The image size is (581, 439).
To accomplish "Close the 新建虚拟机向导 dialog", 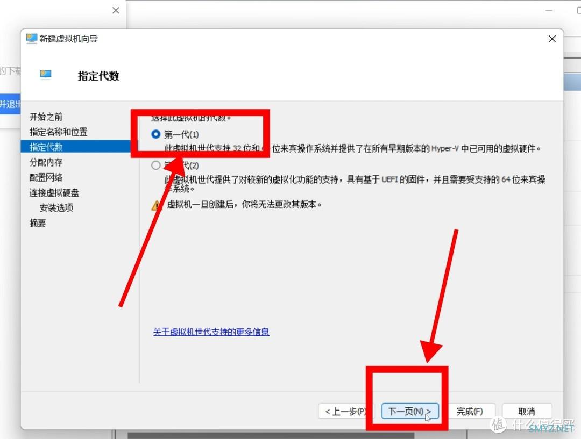I will (552, 39).
